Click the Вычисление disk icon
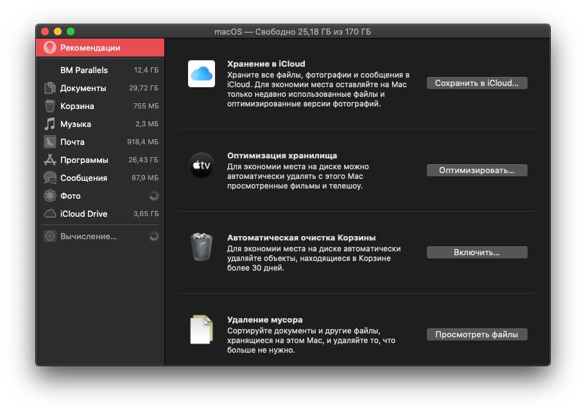This screenshot has height=413, width=586. [x=49, y=236]
